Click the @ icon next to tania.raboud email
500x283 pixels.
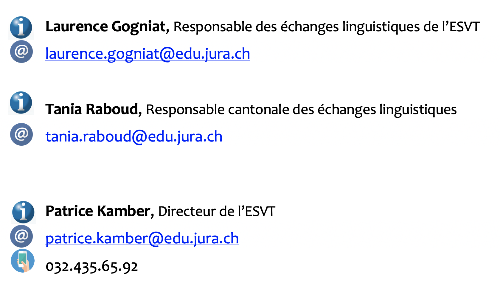point(21,134)
